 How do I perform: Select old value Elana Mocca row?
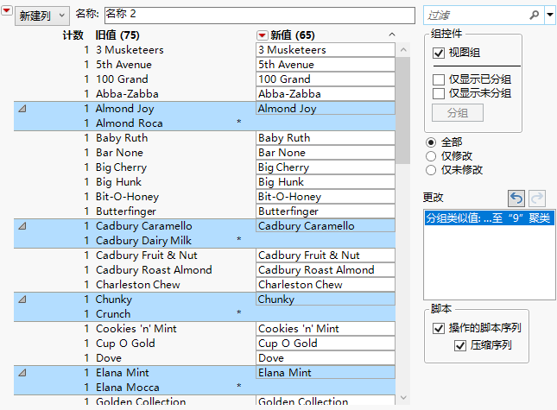tap(128, 388)
